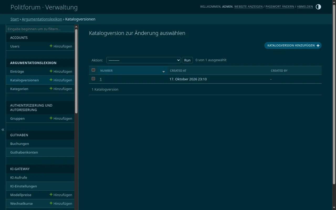Click the Abmelden link
This screenshot has height=210, width=336.
click(305, 7)
